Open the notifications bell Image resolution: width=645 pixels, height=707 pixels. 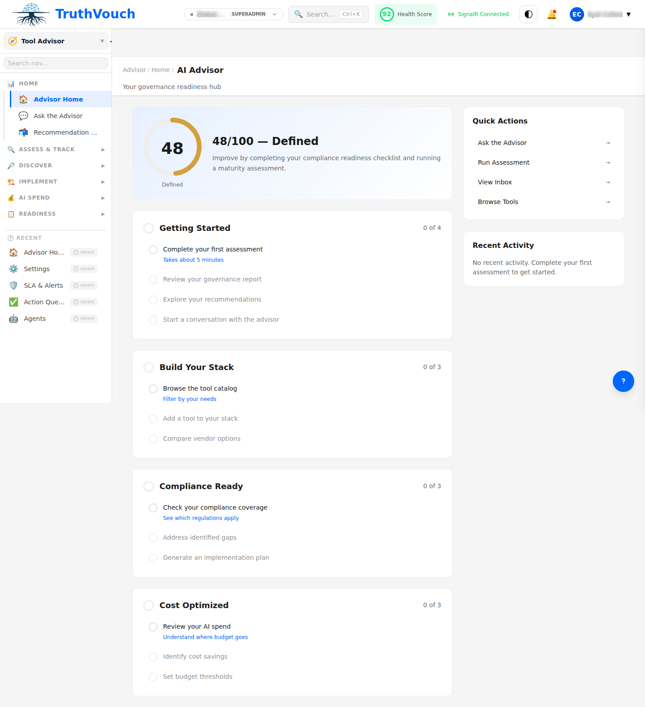point(552,14)
